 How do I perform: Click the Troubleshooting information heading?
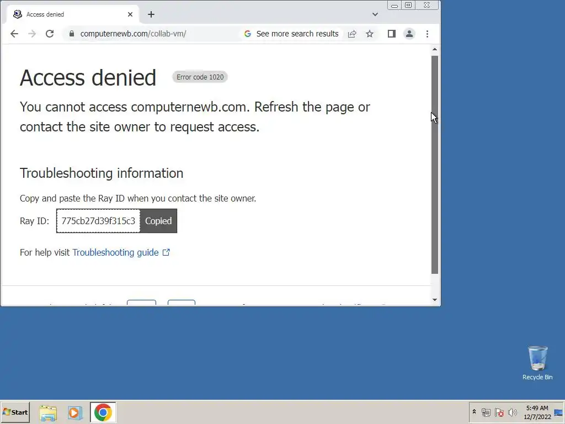[102, 173]
